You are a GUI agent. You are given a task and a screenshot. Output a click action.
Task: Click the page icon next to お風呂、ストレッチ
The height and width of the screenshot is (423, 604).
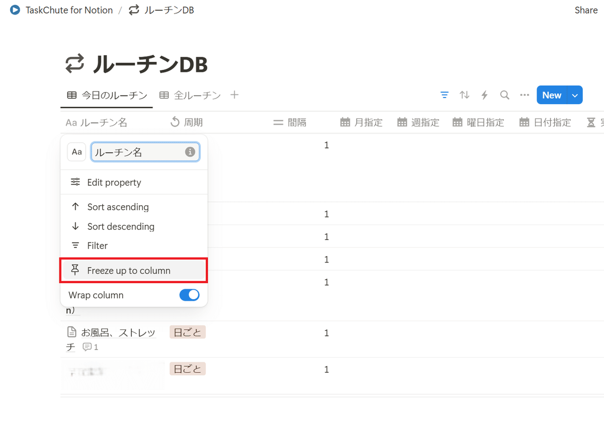click(71, 332)
